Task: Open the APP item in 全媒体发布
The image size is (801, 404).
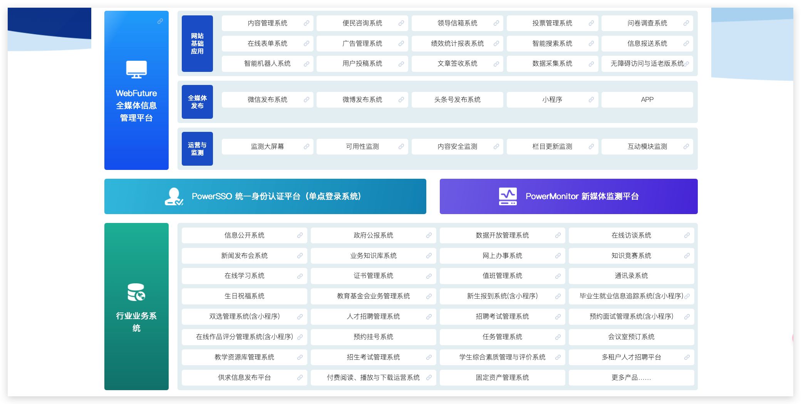Action: point(647,100)
